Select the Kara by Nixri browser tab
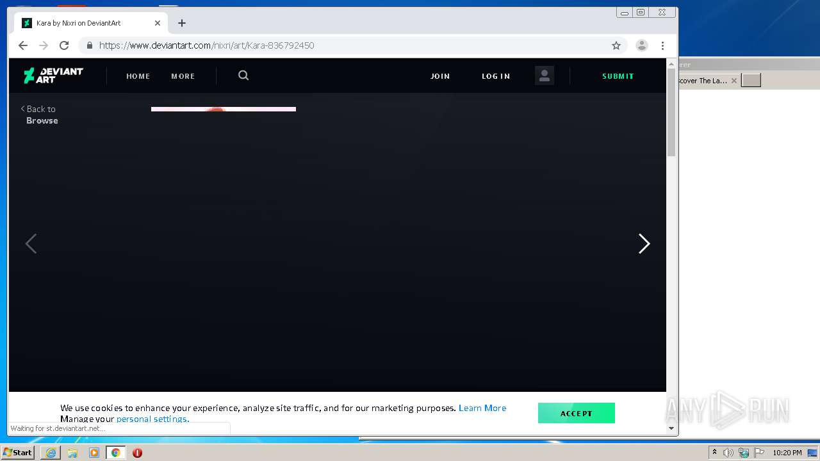 91,23
